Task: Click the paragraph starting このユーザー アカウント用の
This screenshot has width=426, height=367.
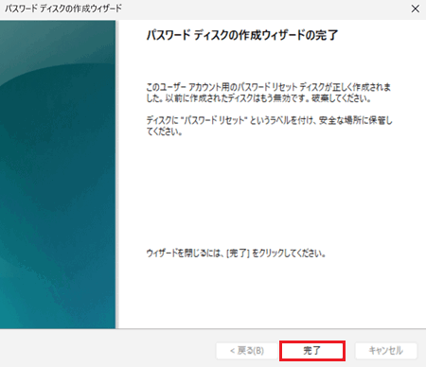Action: click(269, 93)
